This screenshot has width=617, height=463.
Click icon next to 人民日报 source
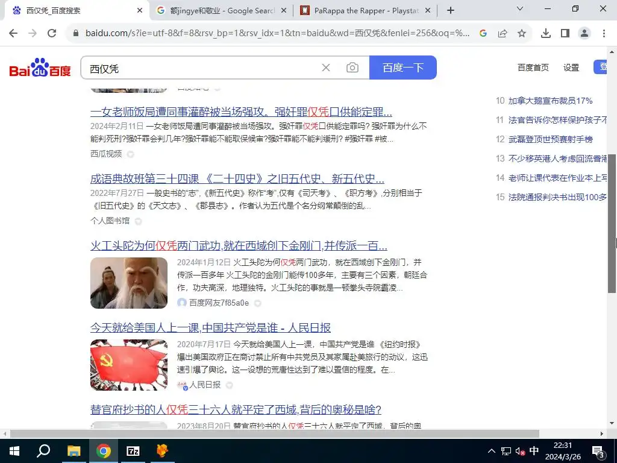tap(229, 385)
